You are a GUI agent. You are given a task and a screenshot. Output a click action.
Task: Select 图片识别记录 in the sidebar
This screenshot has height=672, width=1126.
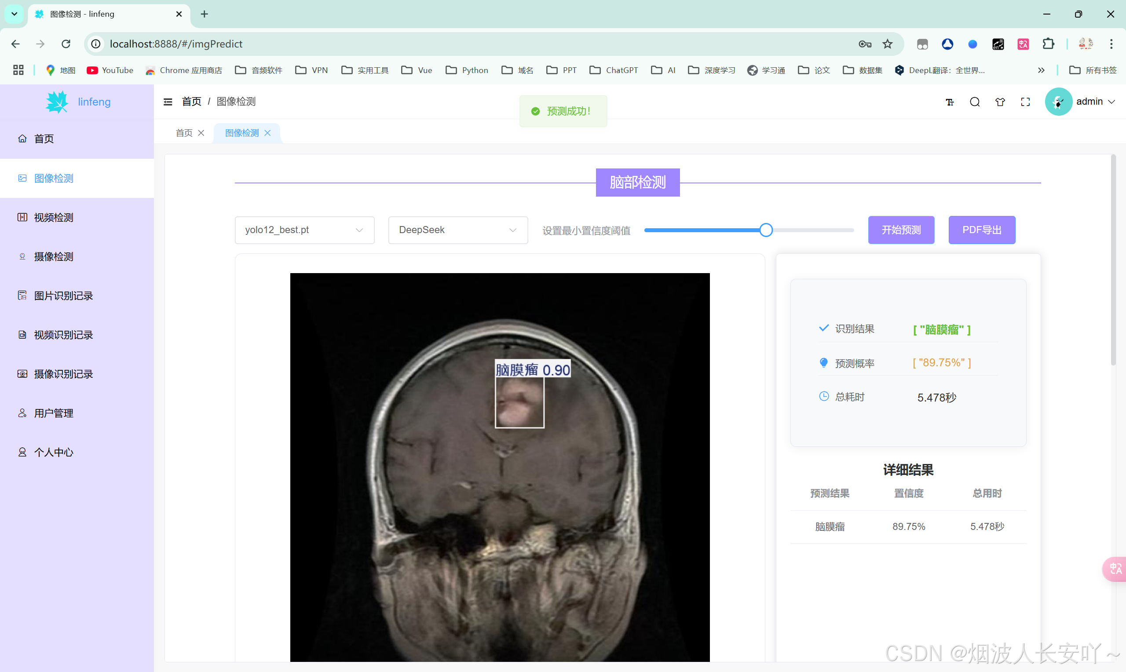63,296
